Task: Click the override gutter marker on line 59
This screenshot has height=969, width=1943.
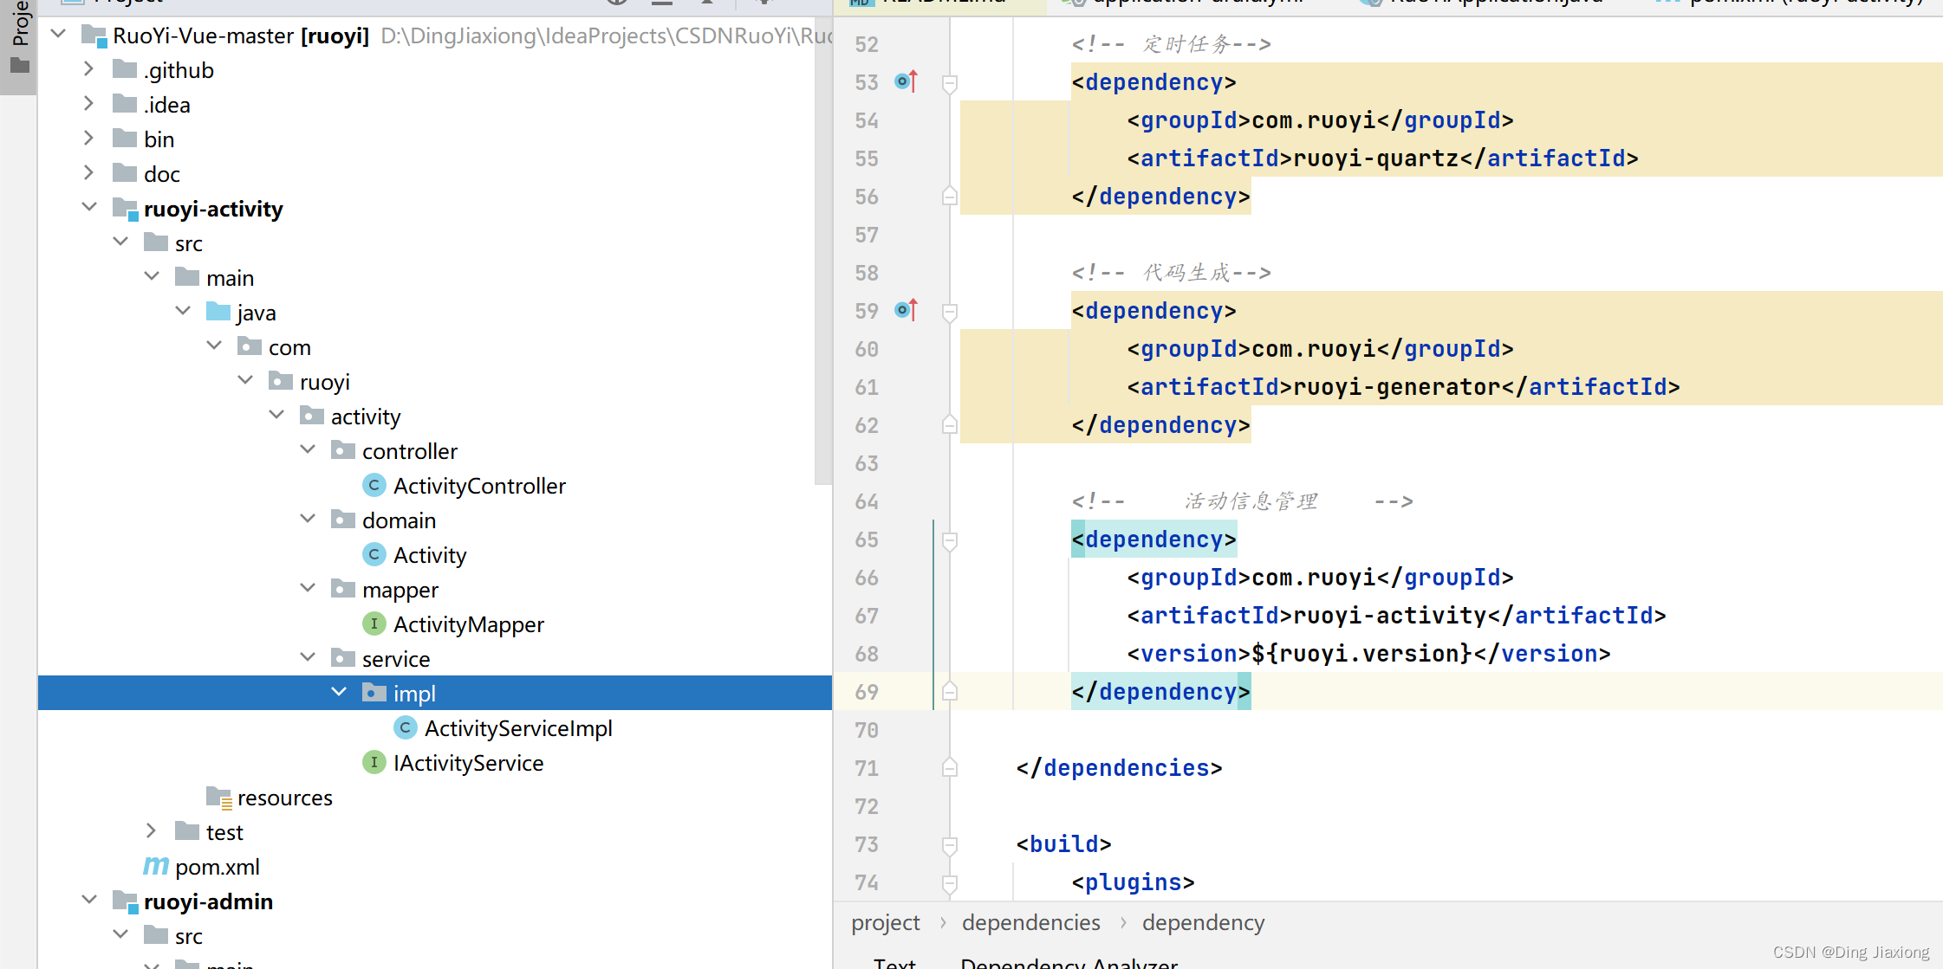Action: click(906, 310)
